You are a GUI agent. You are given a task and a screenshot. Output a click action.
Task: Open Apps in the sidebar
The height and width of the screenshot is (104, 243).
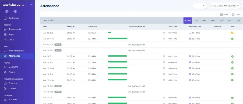point(11,34)
